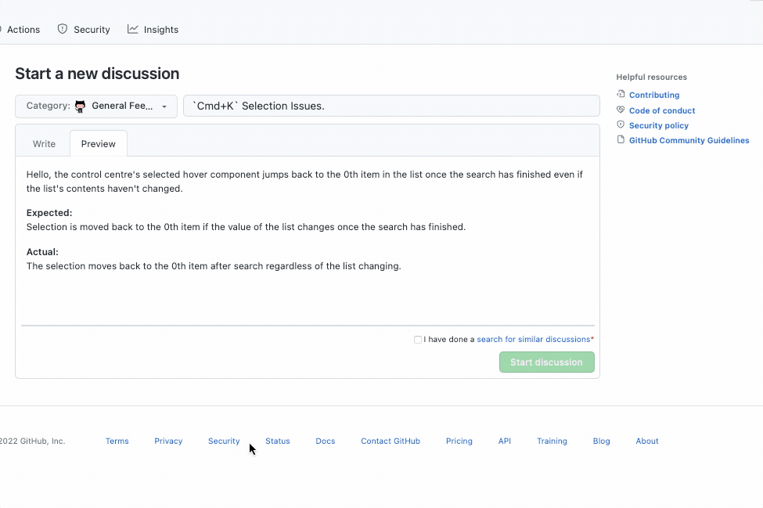Click the Security policy shield icon
This screenshot has height=508, width=763.
tap(621, 125)
